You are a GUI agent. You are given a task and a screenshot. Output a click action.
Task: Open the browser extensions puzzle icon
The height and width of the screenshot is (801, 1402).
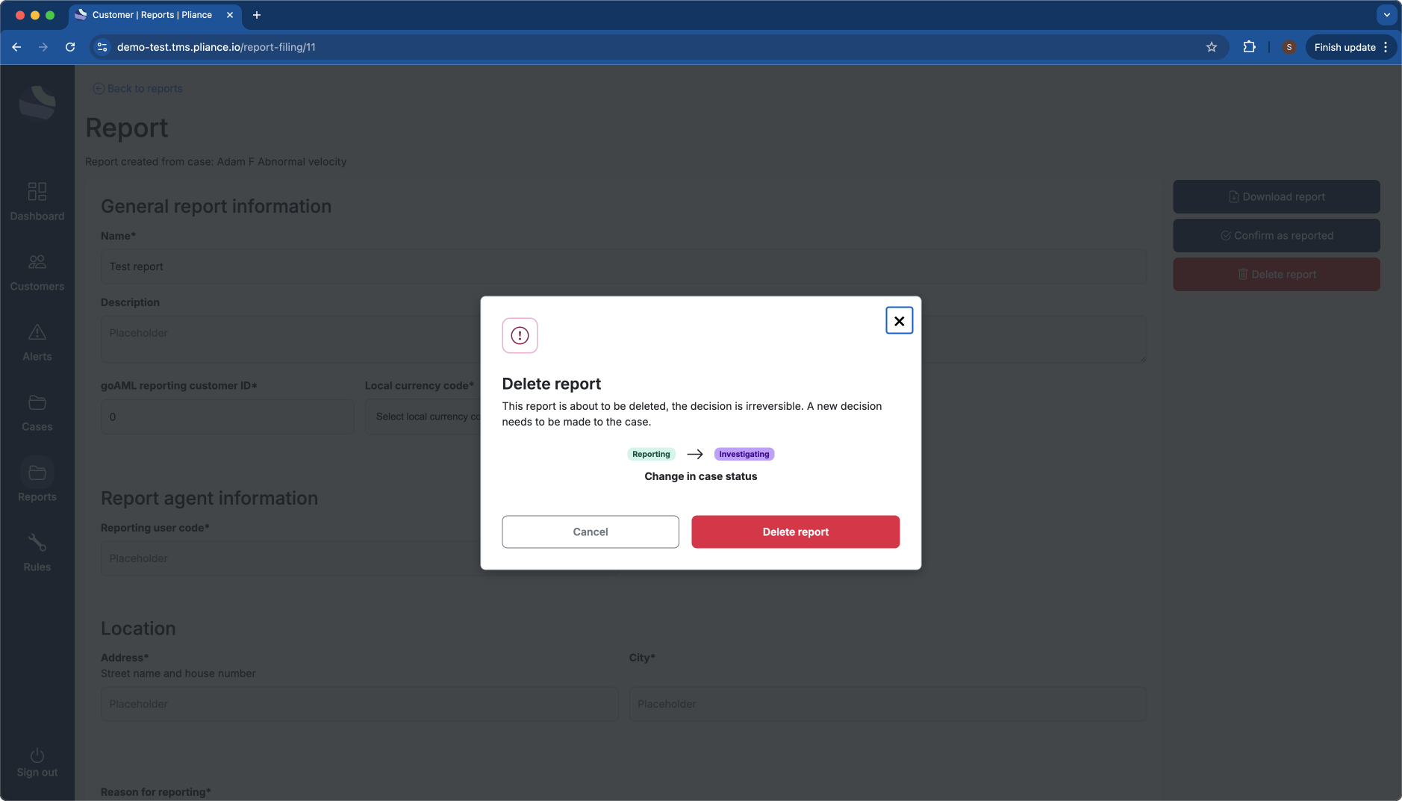coord(1250,46)
